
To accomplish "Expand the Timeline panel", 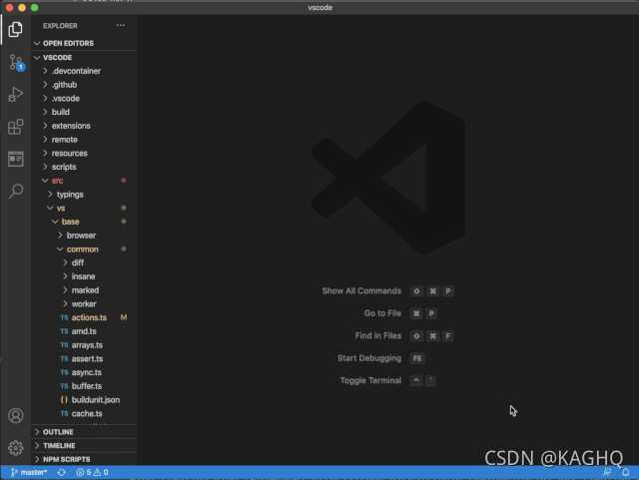I will point(84,446).
